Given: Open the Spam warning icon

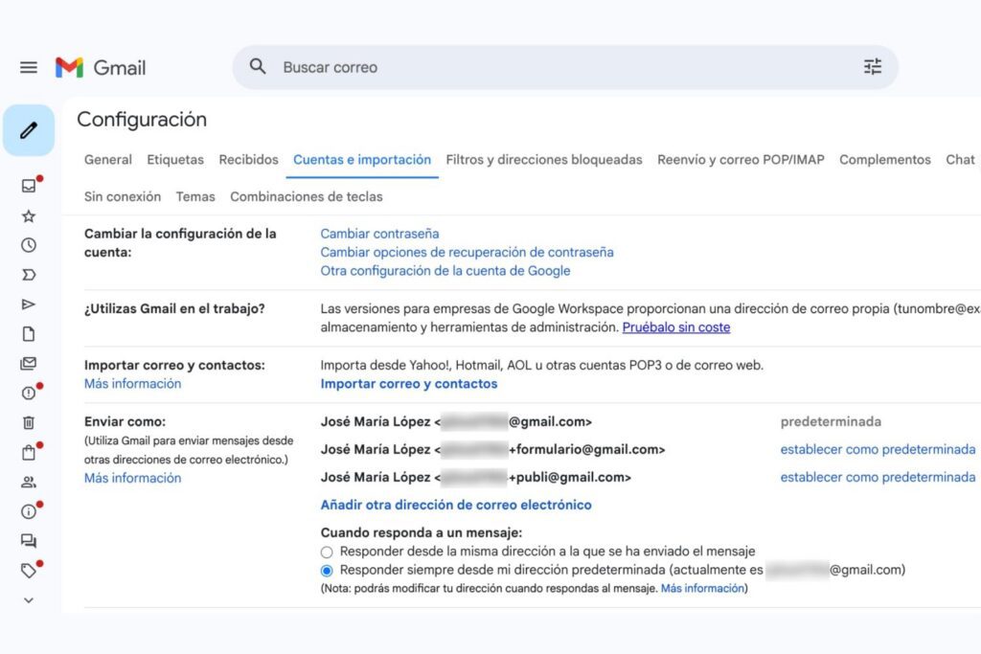Looking at the screenshot, I should coord(29,392).
